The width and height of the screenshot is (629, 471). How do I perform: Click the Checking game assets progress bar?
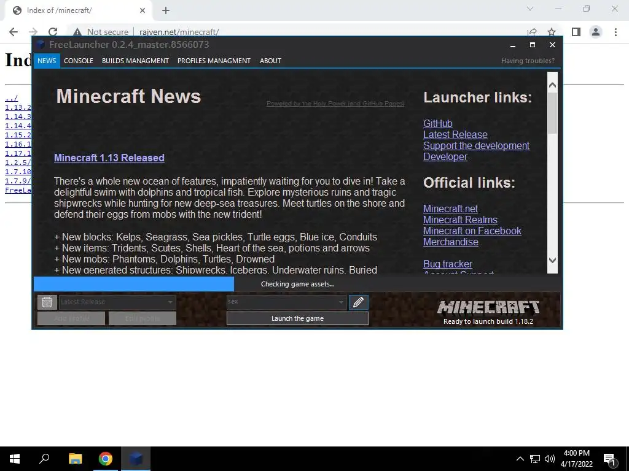(297, 284)
